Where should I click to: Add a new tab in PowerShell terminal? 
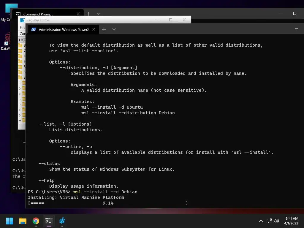click(x=104, y=29)
